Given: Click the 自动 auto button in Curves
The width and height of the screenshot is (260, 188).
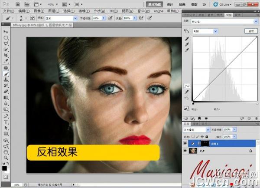Looking at the screenshot, I should [x=250, y=31].
